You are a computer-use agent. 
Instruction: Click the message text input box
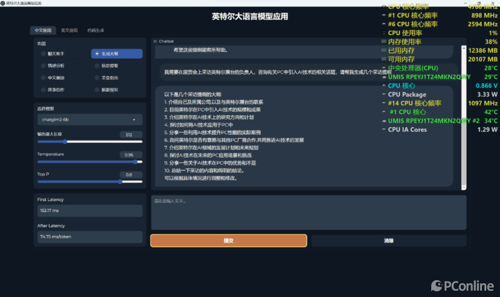point(308,212)
